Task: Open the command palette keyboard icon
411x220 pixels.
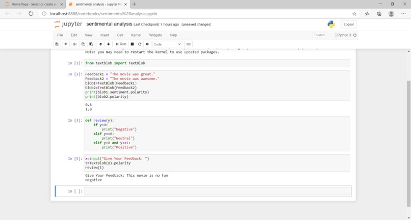Action: [x=189, y=44]
